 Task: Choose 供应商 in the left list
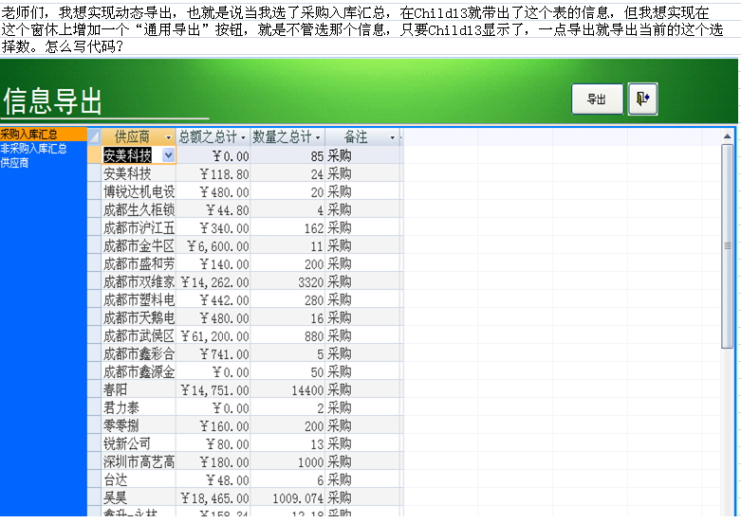[x=14, y=163]
